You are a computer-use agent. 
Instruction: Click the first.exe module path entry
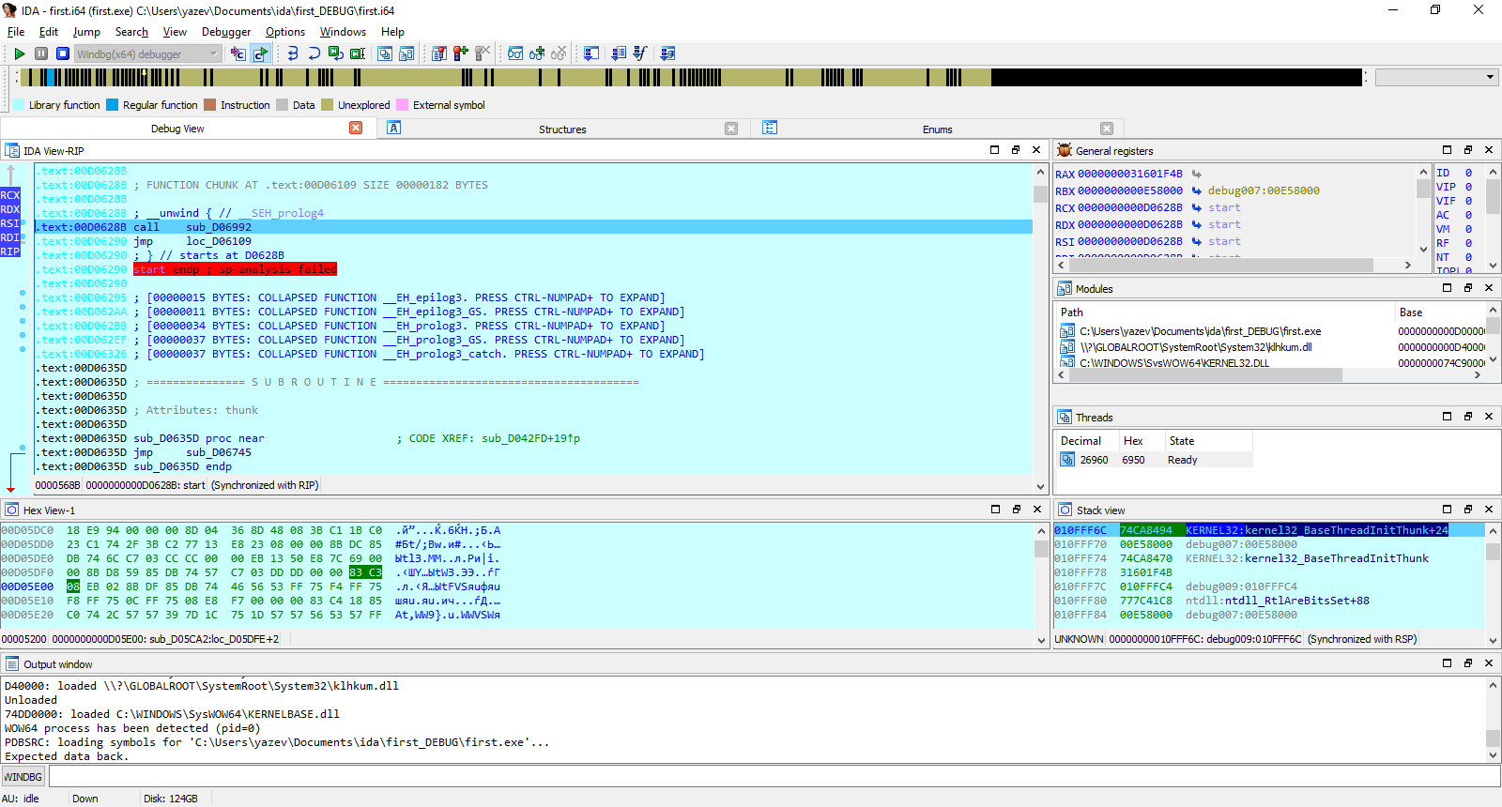[x=1200, y=331]
